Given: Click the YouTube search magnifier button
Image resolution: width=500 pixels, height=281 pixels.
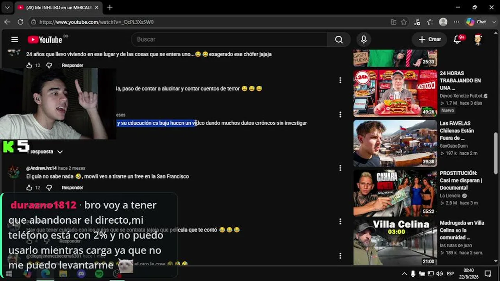Looking at the screenshot, I should coord(339,39).
